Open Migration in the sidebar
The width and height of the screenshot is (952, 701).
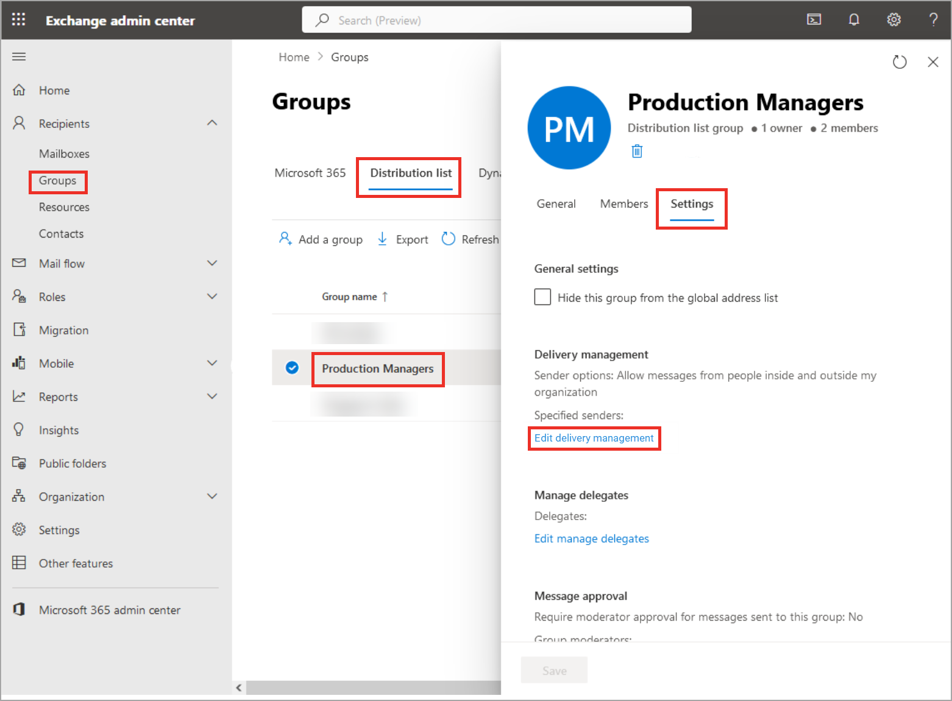pos(63,330)
